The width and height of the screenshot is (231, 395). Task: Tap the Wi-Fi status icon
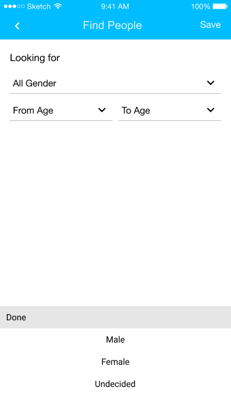point(58,6)
